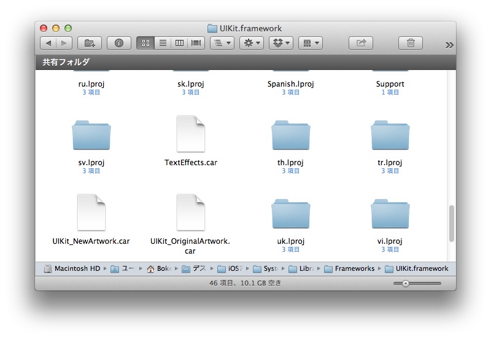Show hidden toolbar items via double chevron

[x=449, y=45]
